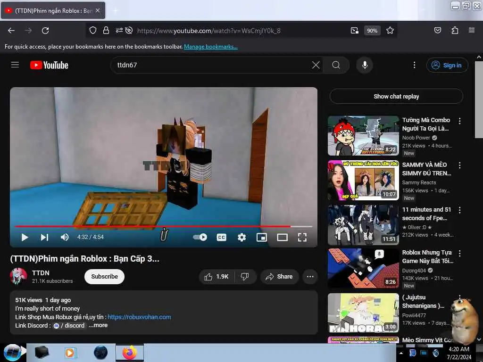Open the TTDN channel avatar

pos(18,276)
